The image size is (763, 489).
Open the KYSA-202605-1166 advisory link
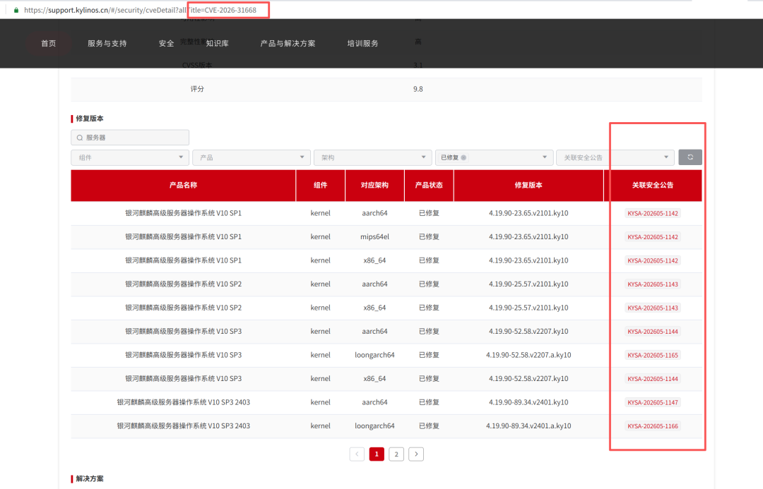click(x=653, y=426)
